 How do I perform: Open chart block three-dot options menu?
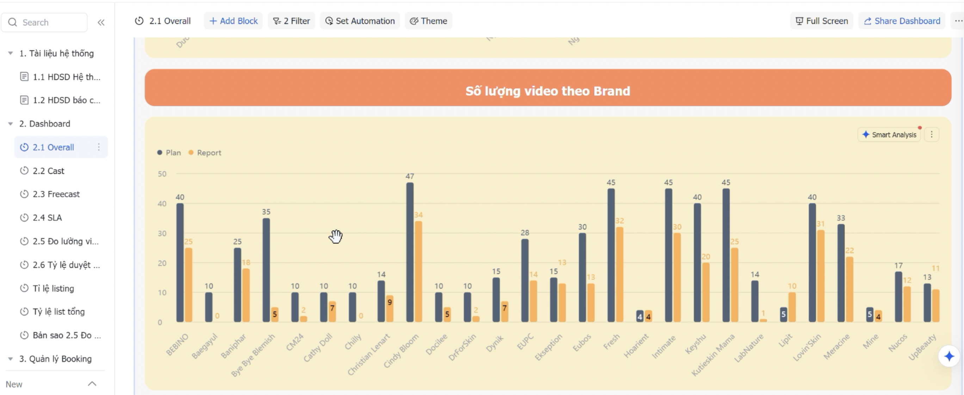[x=932, y=134]
